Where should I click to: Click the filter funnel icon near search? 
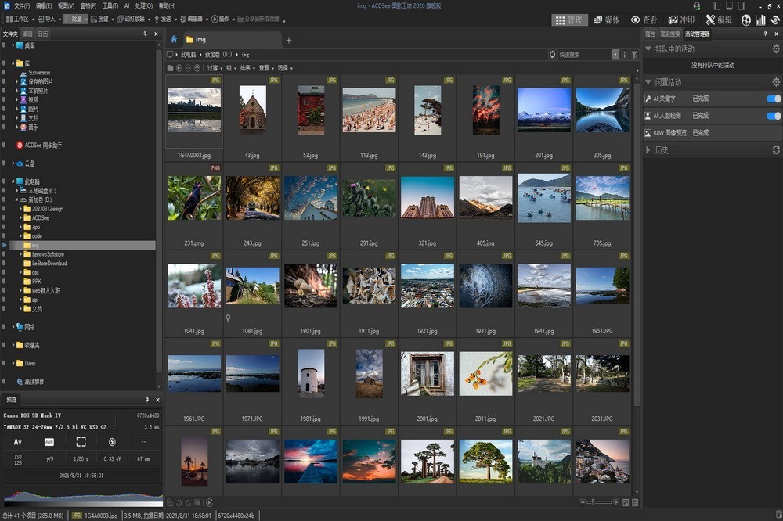click(634, 55)
